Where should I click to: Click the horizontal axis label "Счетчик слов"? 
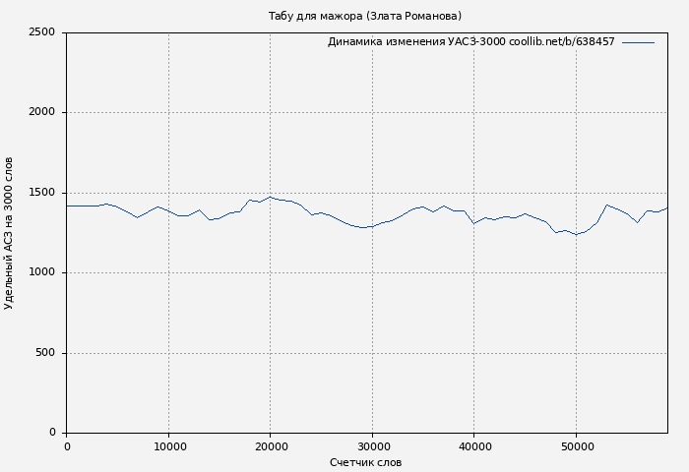click(365, 462)
